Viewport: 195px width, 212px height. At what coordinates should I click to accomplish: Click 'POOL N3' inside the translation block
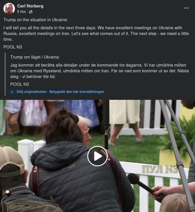pyautogui.click(x=19, y=84)
